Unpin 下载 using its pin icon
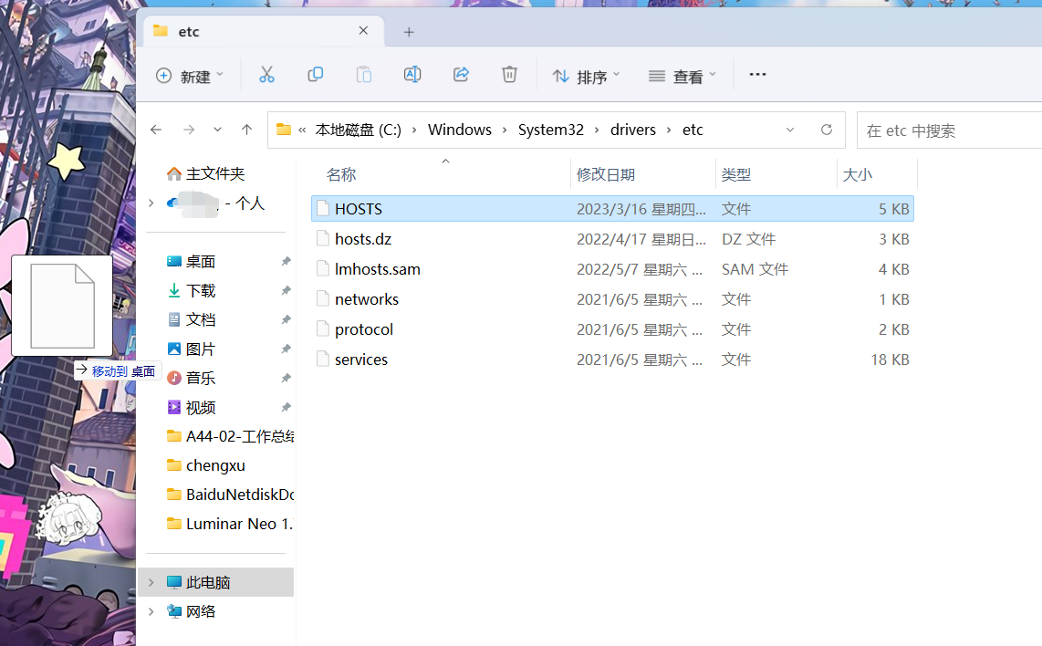Viewport: 1042px width, 646px height. 286,290
